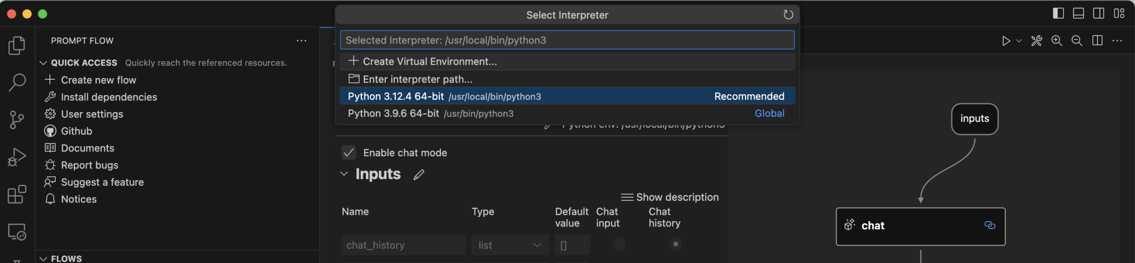Collapse the Inputs section

pos(344,174)
